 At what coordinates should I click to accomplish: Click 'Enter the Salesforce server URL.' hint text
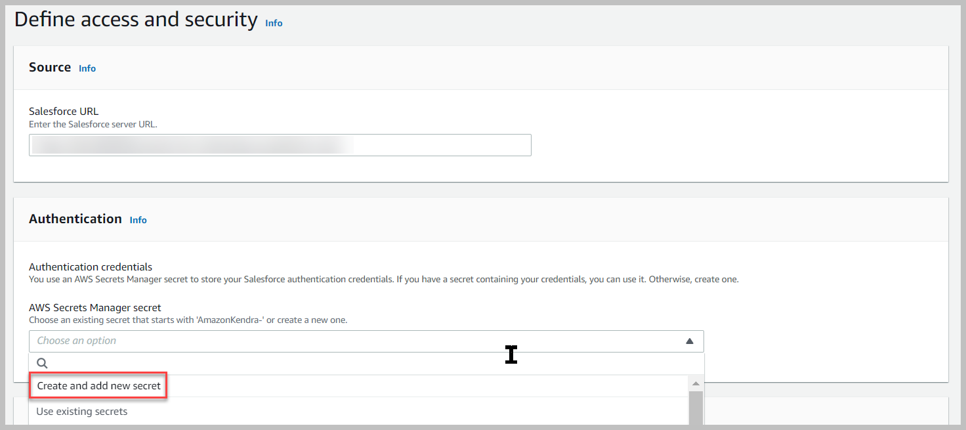click(x=93, y=124)
